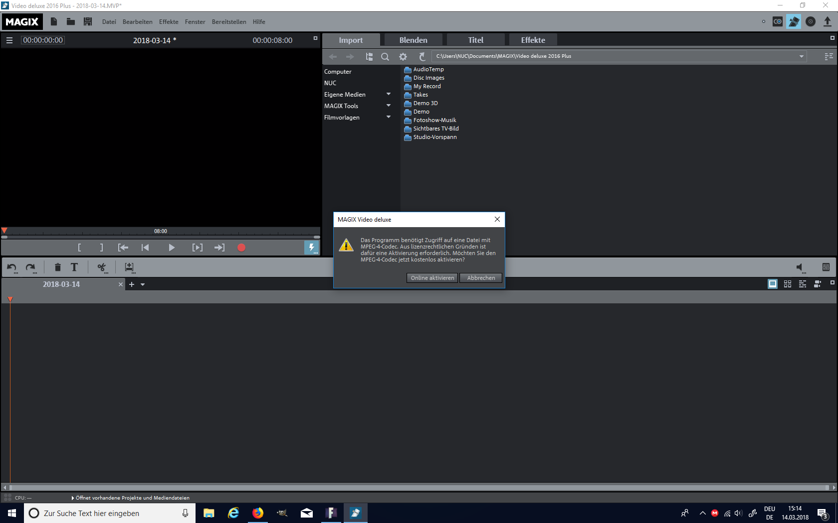Click the horizontal timeline scrollbar

coord(419,488)
